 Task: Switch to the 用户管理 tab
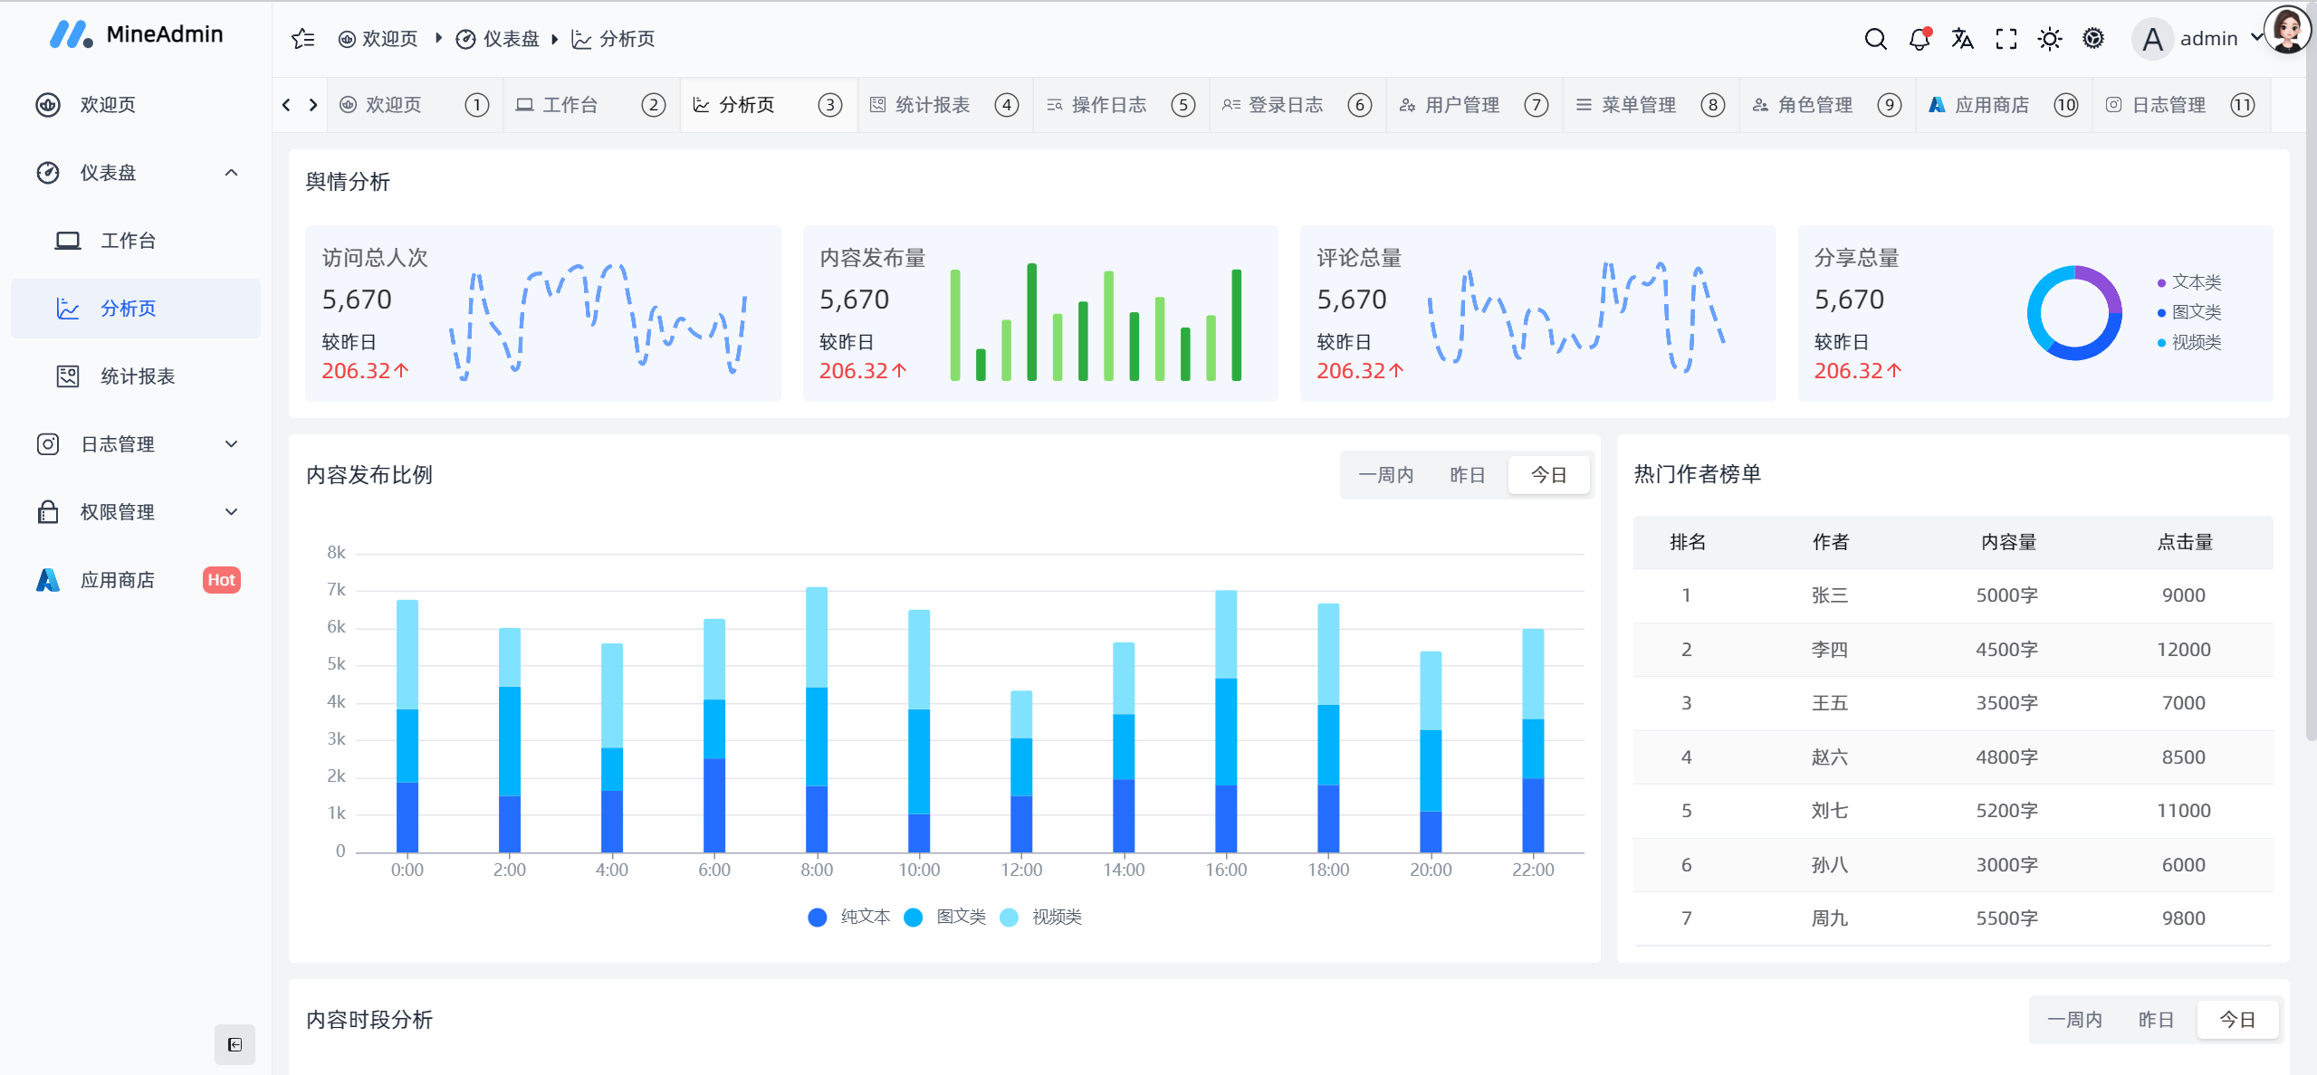[1460, 105]
